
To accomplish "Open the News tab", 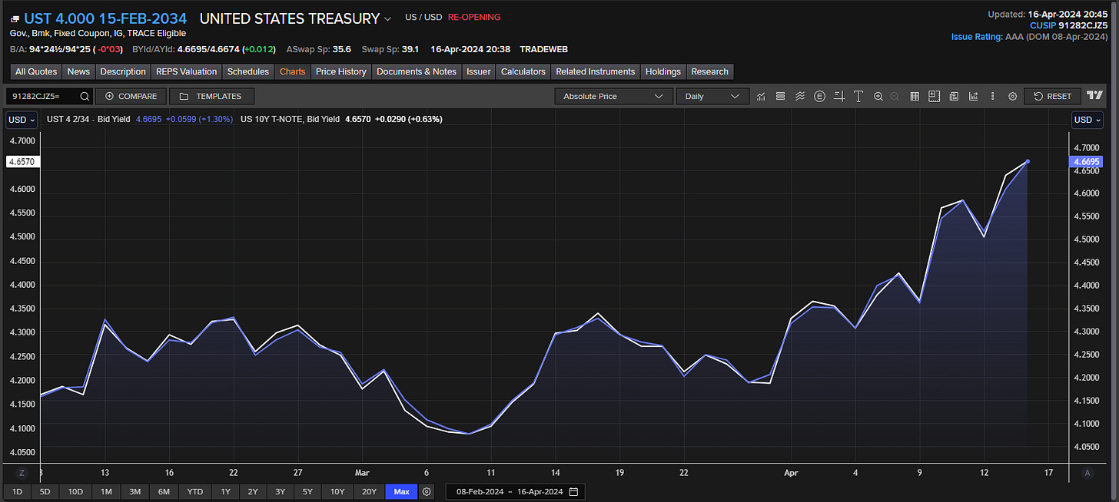I will pyautogui.click(x=78, y=71).
